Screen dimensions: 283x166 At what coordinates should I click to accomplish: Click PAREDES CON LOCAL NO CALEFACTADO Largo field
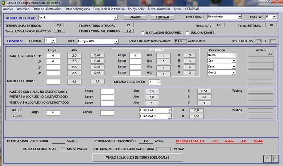(x=107, y=92)
